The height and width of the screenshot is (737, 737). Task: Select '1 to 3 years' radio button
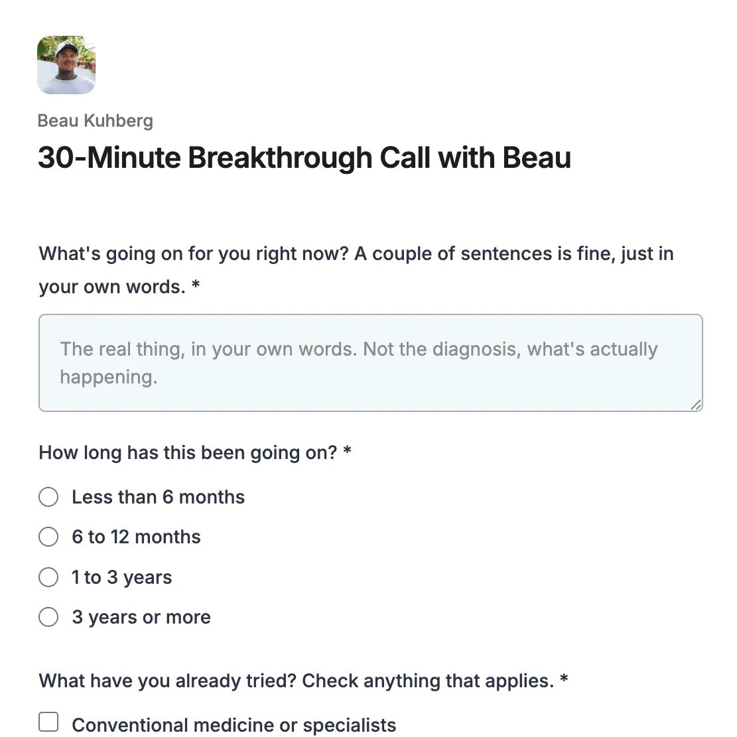(48, 577)
